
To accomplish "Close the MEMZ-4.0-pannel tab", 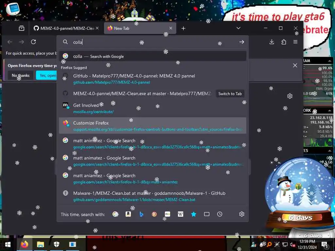I will [97, 28].
